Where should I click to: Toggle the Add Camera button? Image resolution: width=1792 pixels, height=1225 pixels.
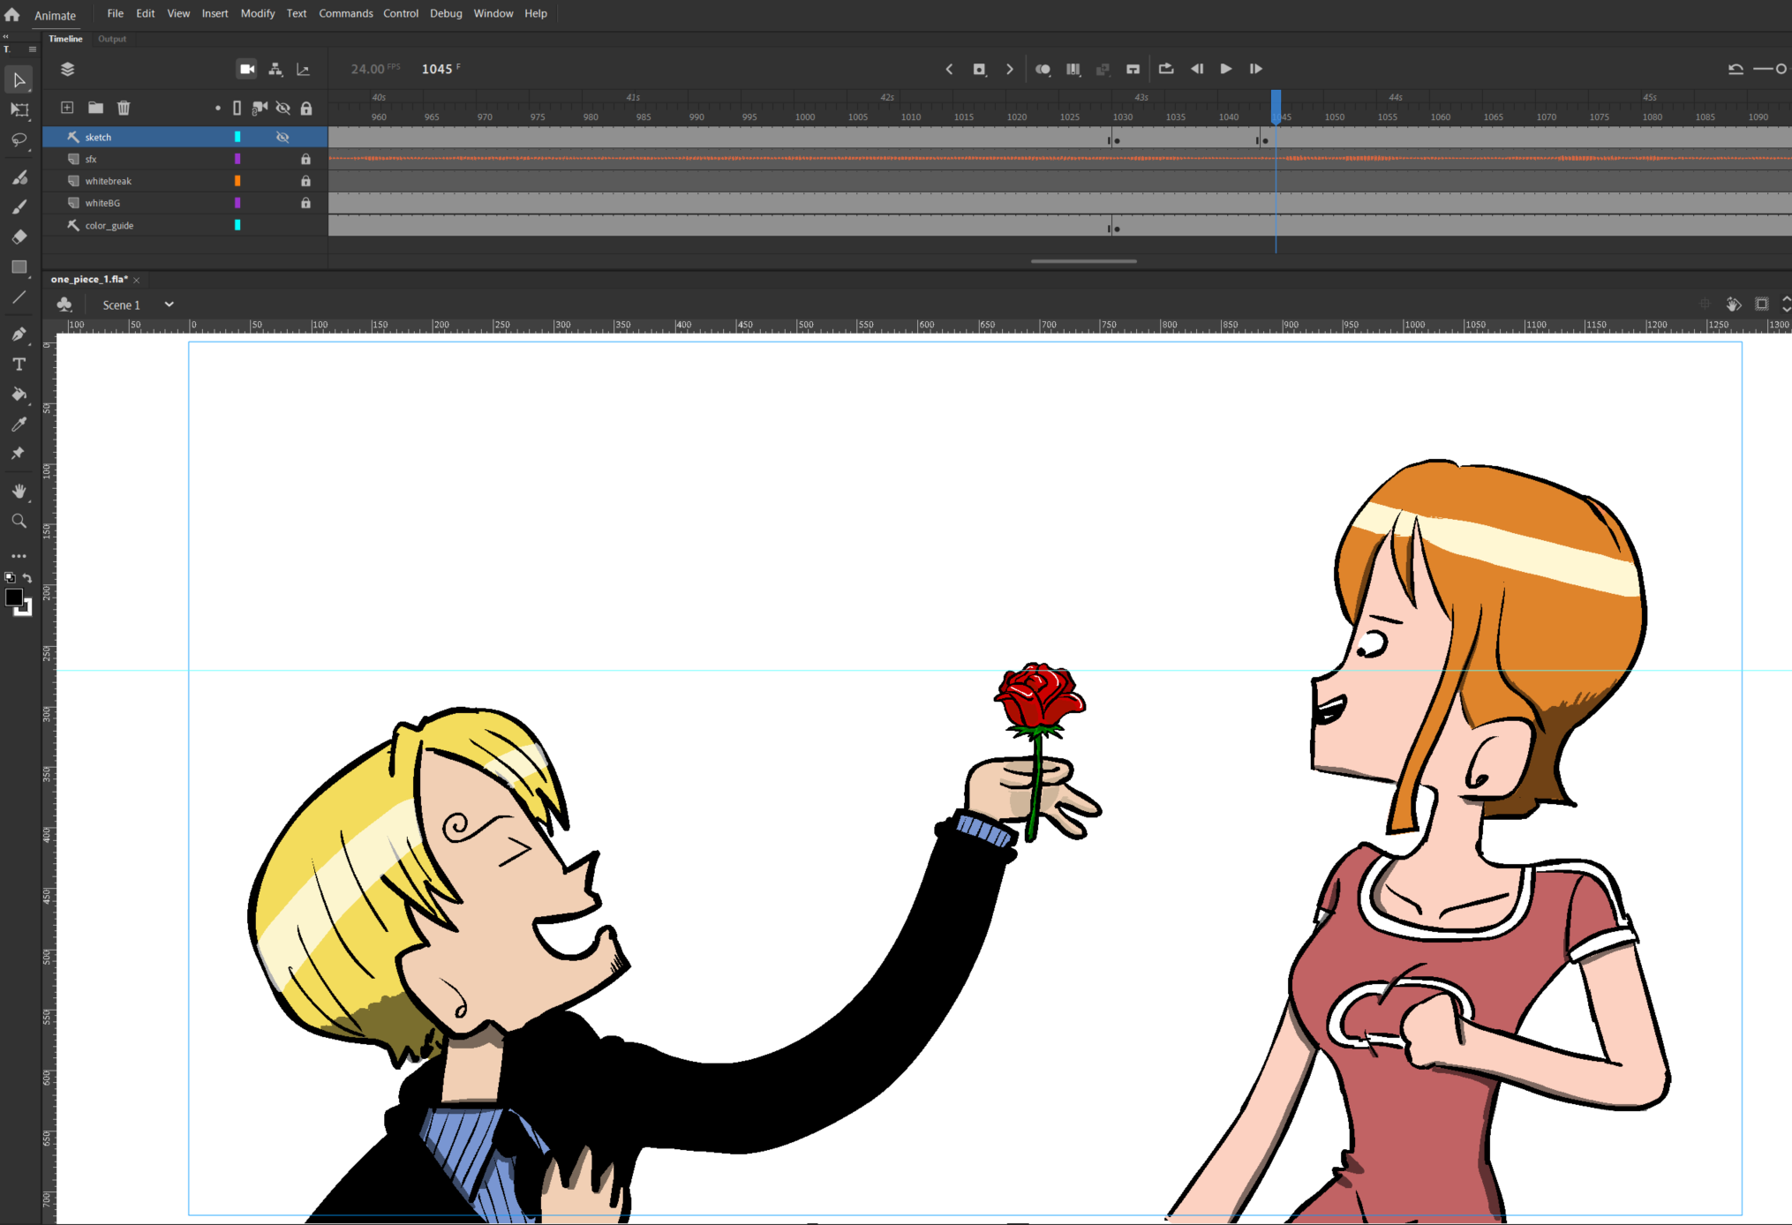(x=247, y=69)
